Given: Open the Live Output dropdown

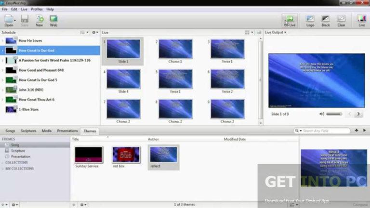Looking at the screenshot, I should click(x=276, y=32).
